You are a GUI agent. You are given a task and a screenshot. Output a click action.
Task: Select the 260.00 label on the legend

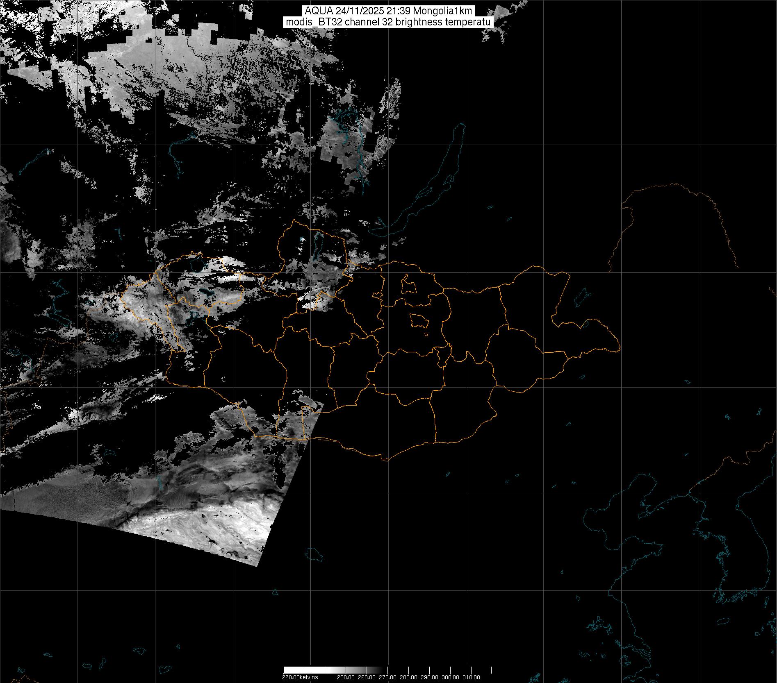tap(367, 677)
